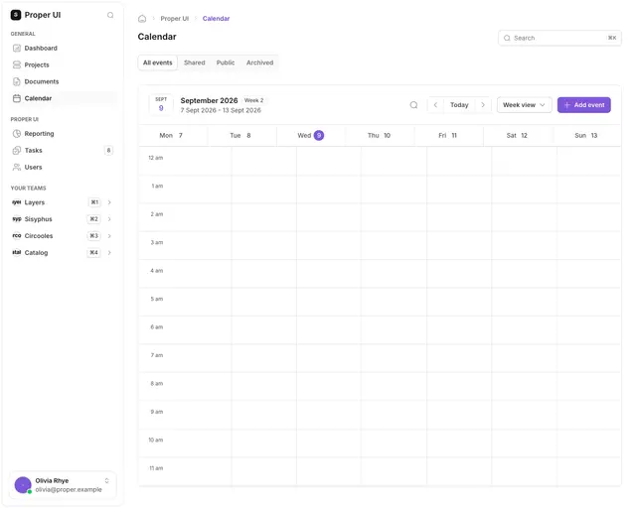The height and width of the screenshot is (508, 636).
Task: Switch to the Archived tab
Action: click(260, 63)
